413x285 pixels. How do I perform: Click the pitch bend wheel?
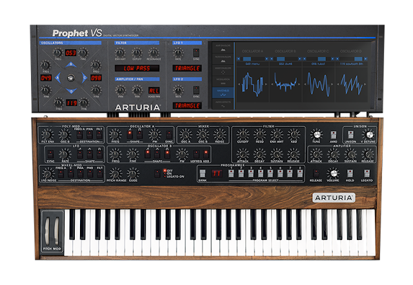click(x=47, y=231)
